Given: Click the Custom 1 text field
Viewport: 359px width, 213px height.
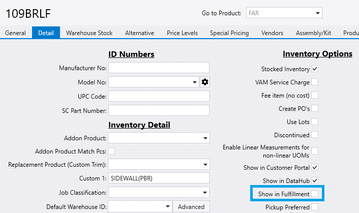Looking at the screenshot, I should pos(159,178).
